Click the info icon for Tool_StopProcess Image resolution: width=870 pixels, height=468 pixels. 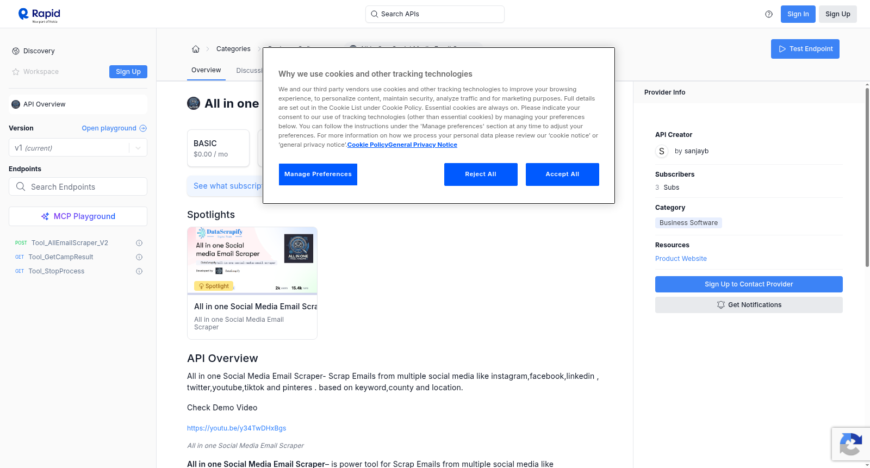click(139, 271)
